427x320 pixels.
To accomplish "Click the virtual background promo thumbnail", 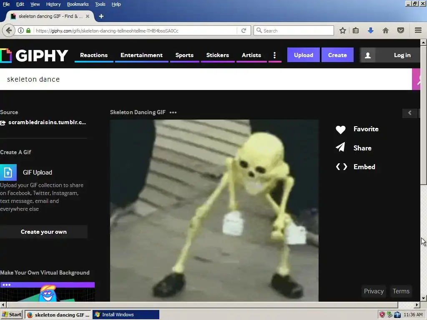I will pyautogui.click(x=48, y=292).
